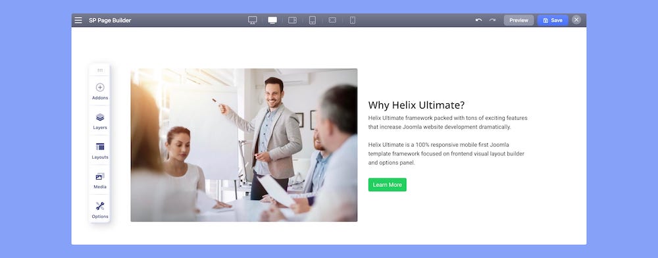Click the Preview button
Image resolution: width=658 pixels, height=258 pixels.
point(519,20)
